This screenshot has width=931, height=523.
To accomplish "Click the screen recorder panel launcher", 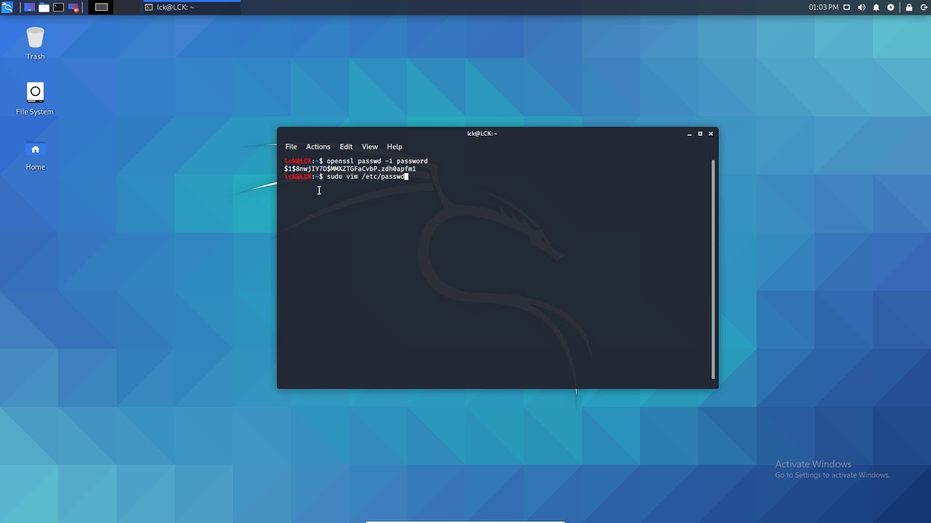I will [x=73, y=7].
